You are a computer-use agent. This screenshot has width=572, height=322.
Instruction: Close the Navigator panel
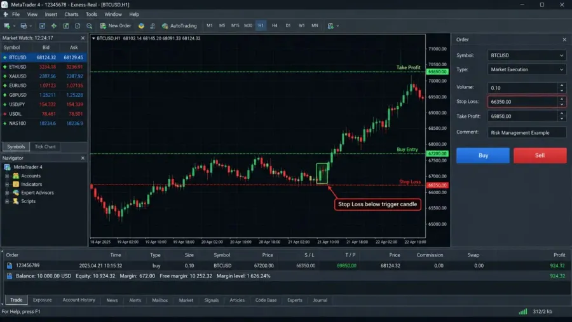point(83,158)
